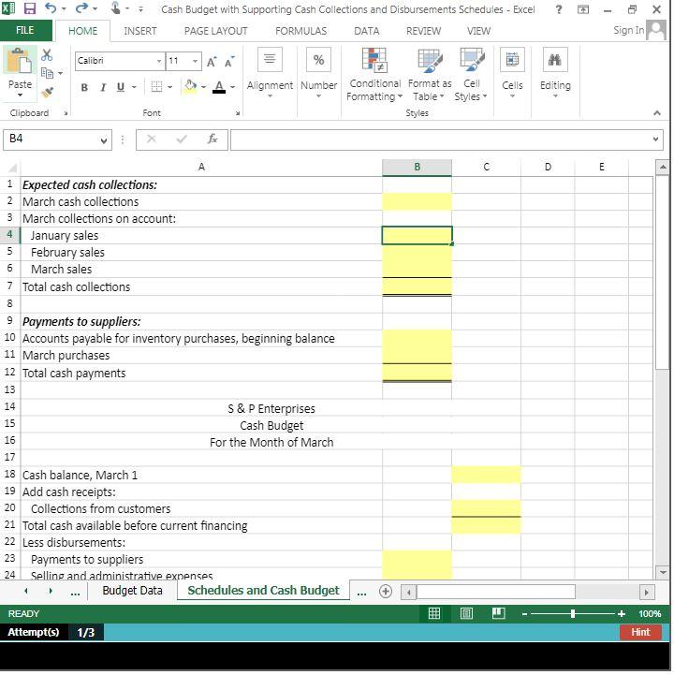Add a new sheet with plus button

(386, 592)
